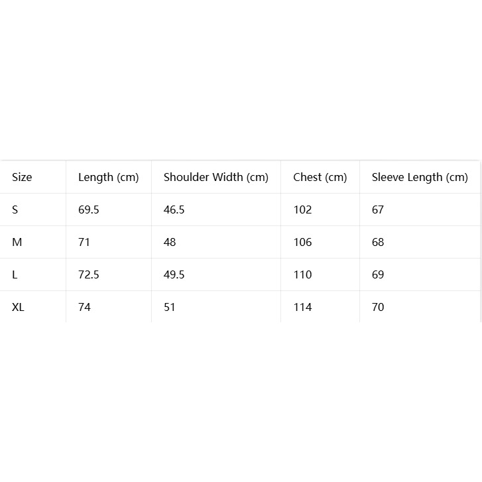Viewport: 482px width, 482px height.
Task: Click the L size row label
Action: coord(15,274)
